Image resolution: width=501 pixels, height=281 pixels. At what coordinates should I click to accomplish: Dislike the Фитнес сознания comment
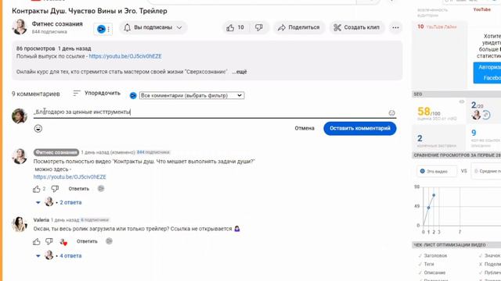pos(55,189)
